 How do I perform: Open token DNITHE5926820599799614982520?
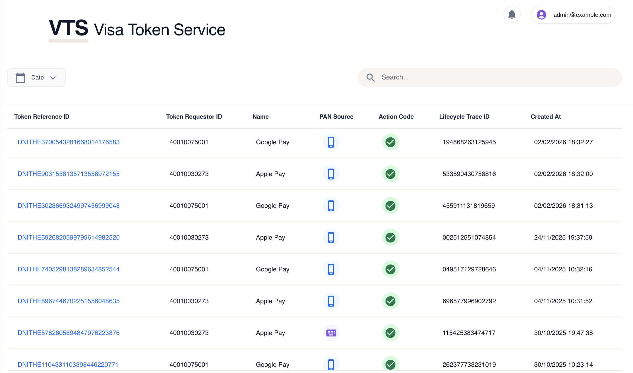click(69, 237)
